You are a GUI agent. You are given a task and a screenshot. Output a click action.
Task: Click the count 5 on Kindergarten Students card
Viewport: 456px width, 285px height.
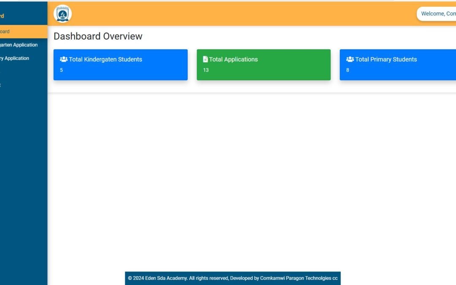click(x=61, y=70)
